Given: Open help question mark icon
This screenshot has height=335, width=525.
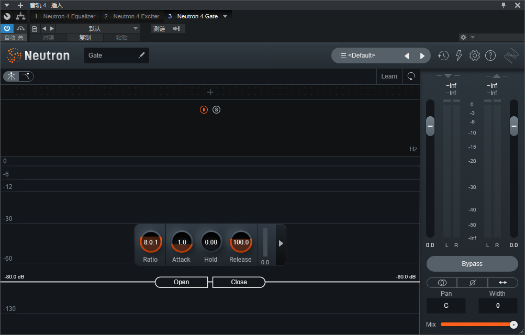Looking at the screenshot, I should 490,55.
